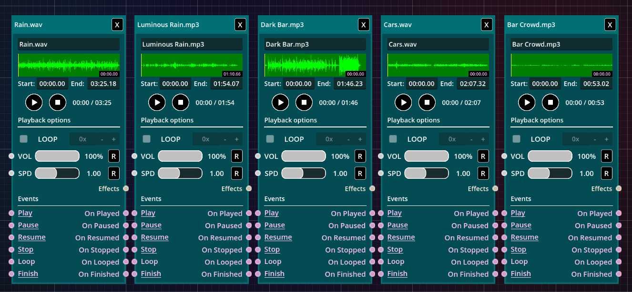Play the Rain.wav audio clip
Viewport: 632px width, 292px height.
point(34,102)
